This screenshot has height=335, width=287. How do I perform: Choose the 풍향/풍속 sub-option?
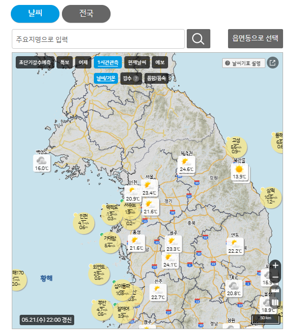156,78
